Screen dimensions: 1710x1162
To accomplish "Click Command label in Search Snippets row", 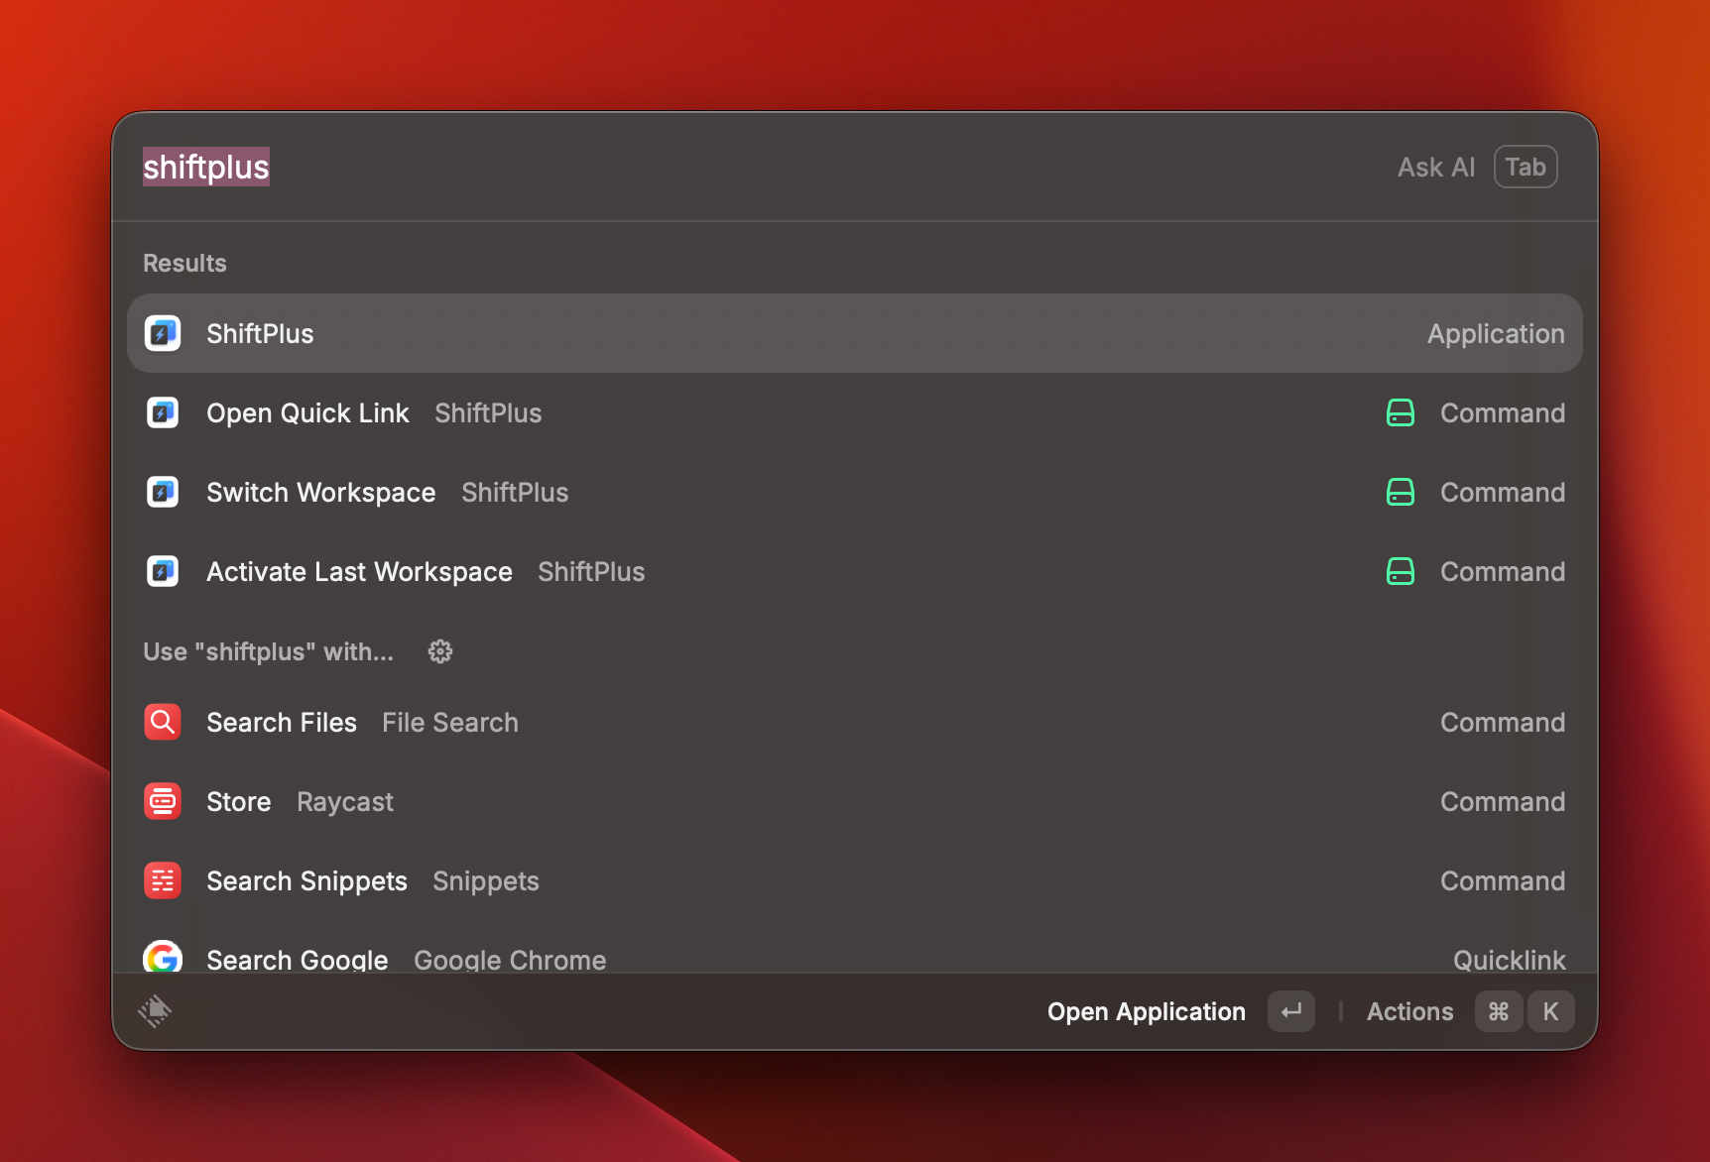I will [x=1503, y=880].
